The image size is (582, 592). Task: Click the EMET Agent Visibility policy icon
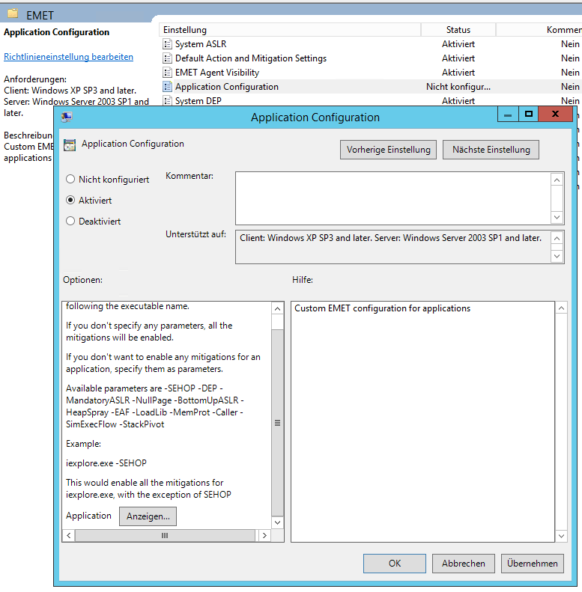pos(167,73)
